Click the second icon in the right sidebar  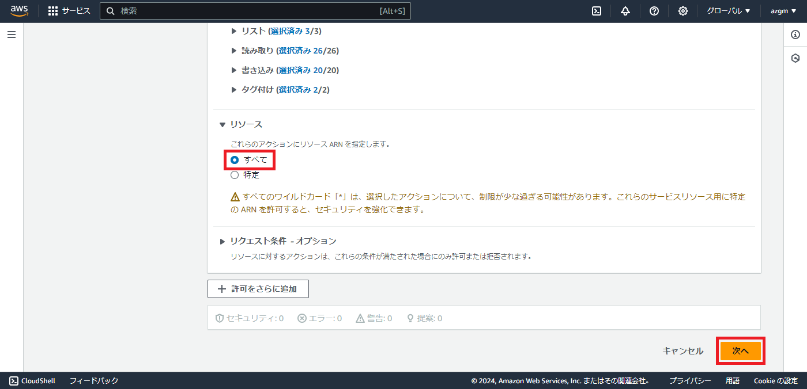coord(795,58)
